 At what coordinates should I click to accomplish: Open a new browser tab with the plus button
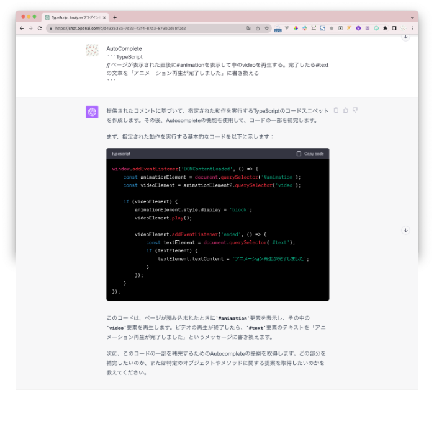(115, 17)
